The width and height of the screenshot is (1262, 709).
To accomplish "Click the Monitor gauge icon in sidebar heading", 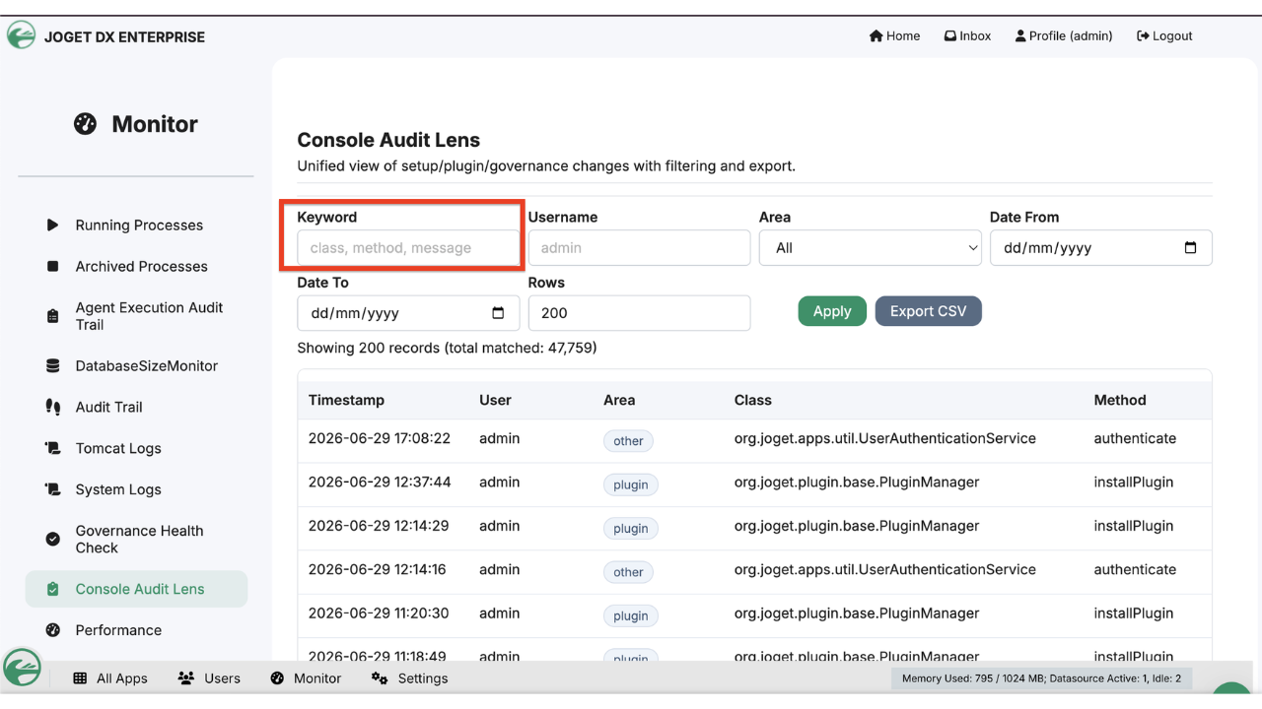I will coord(86,124).
